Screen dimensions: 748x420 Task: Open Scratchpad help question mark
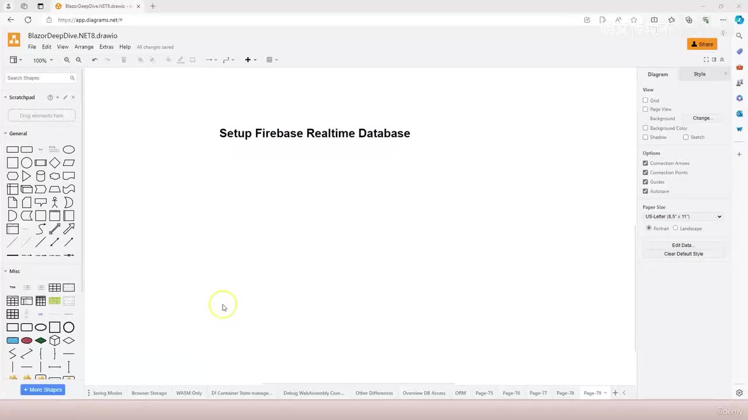tap(50, 97)
